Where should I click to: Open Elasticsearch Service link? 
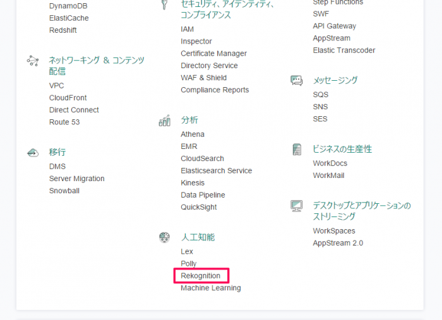point(216,170)
